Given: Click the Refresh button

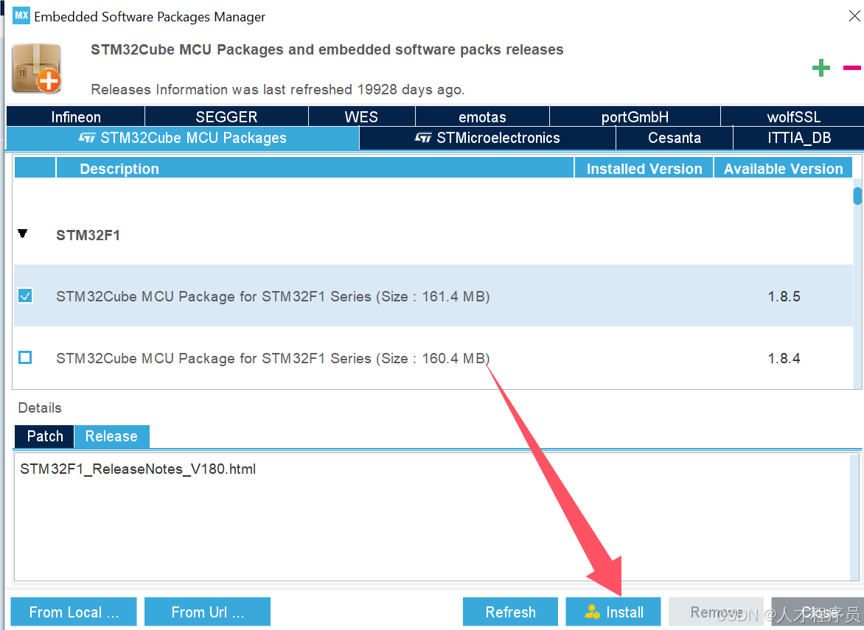Looking at the screenshot, I should (x=510, y=612).
